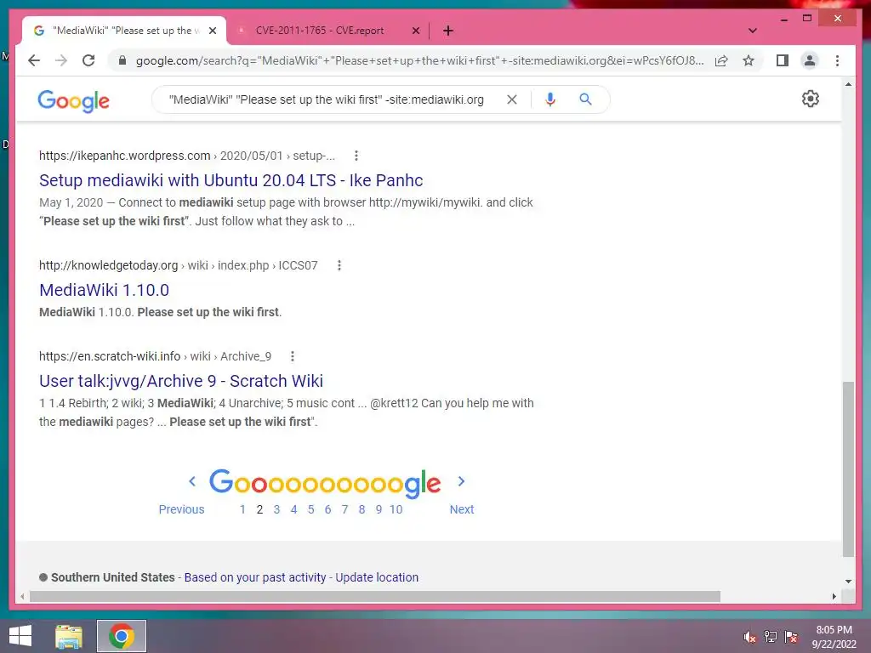
Task: Jump to results page 9
Action: tap(379, 509)
